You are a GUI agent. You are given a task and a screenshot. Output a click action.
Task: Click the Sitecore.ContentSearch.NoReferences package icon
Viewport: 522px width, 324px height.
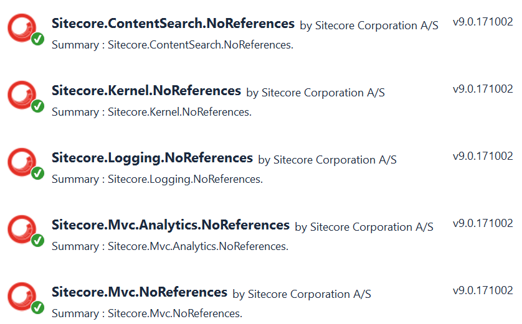pyautogui.click(x=22, y=28)
